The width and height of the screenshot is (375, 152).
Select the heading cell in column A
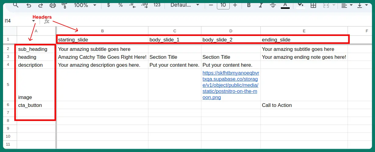pyautogui.click(x=36, y=57)
